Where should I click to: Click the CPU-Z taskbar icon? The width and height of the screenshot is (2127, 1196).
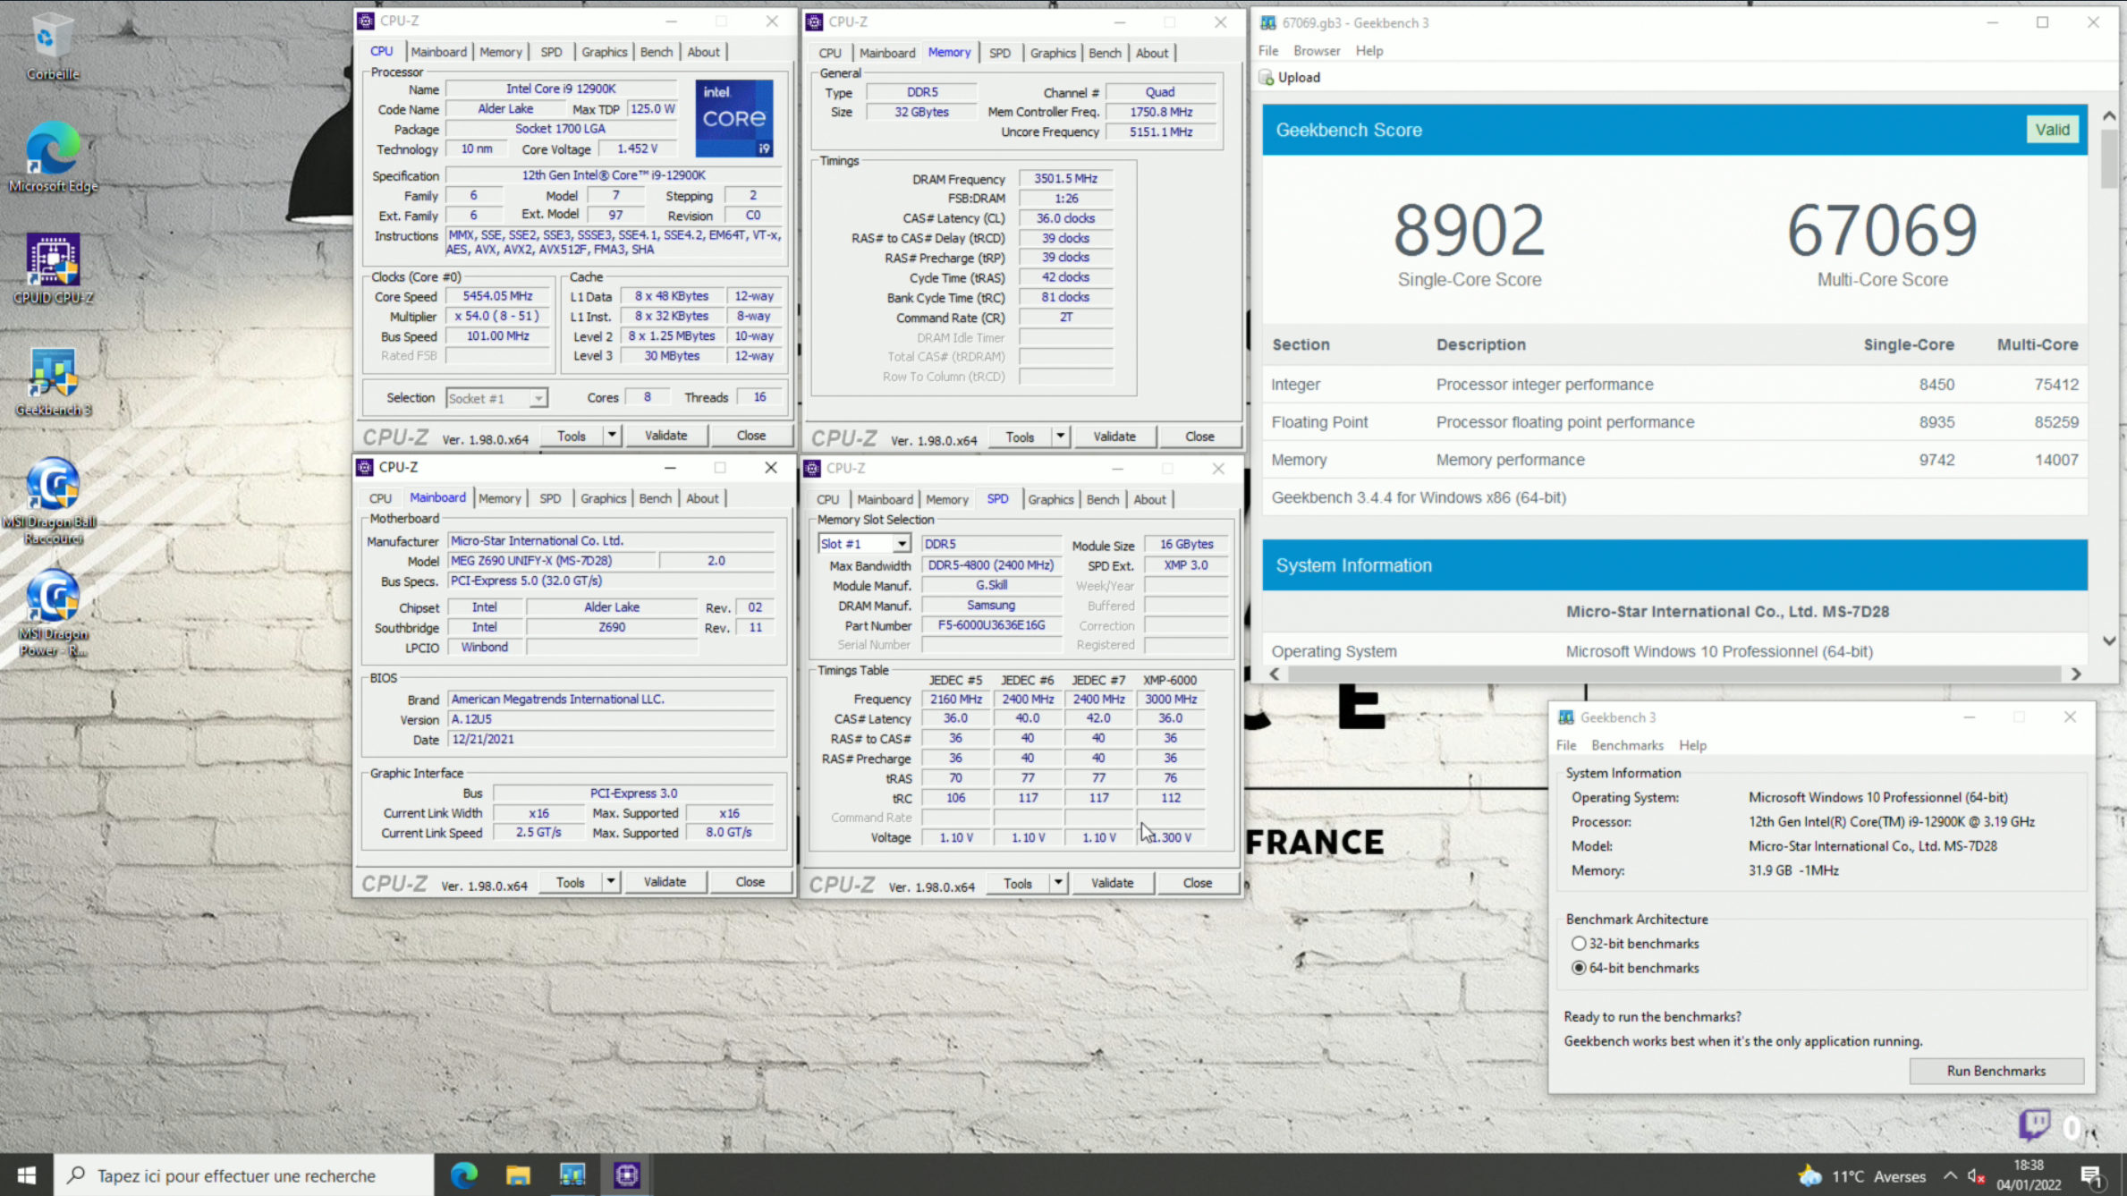(626, 1175)
